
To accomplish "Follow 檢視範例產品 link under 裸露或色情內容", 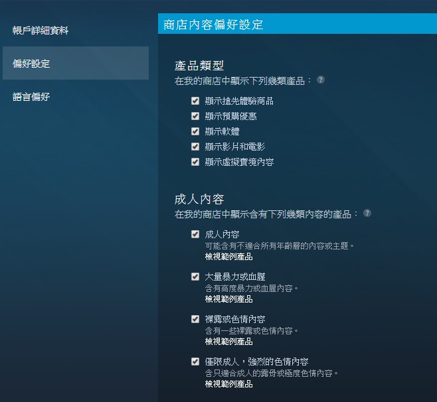I will tap(228, 341).
